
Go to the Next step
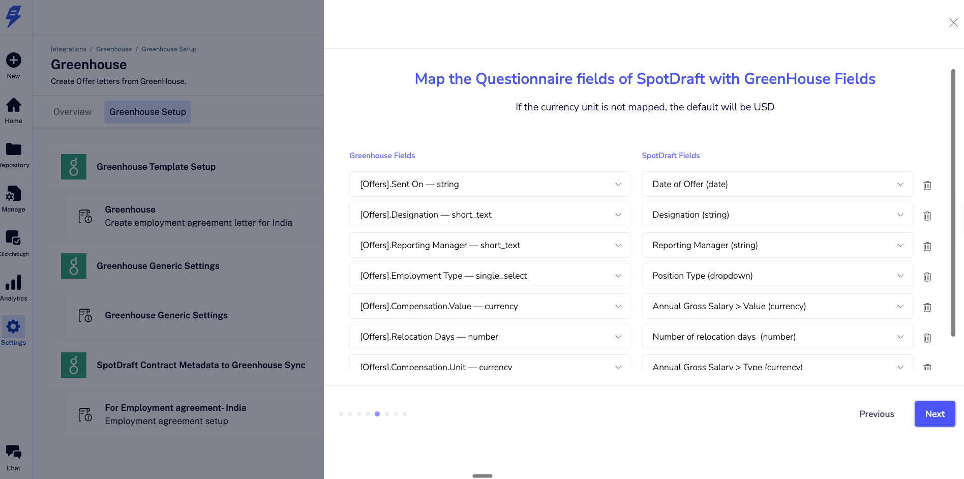[x=935, y=414]
